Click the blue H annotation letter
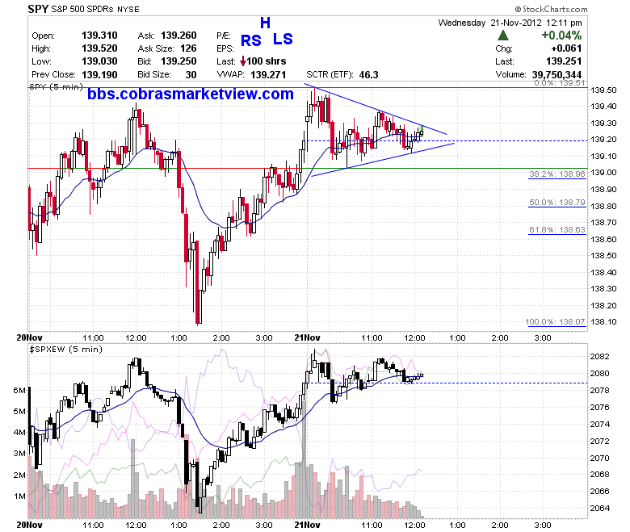630x532 pixels. [265, 23]
